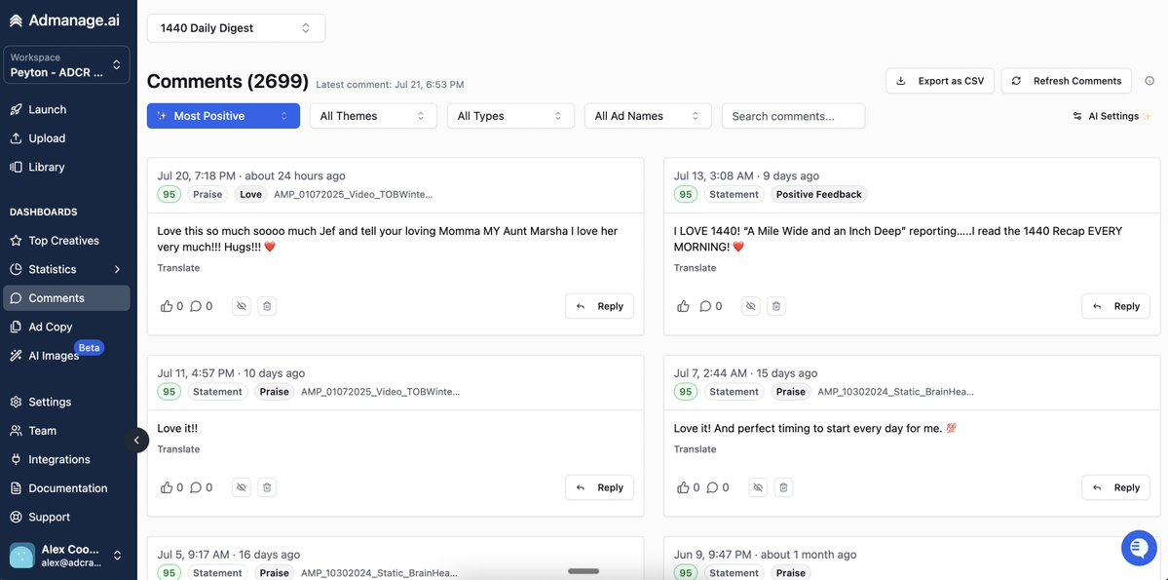Like the perfect timing comment
This screenshot has height=580, width=1168.
[683, 487]
